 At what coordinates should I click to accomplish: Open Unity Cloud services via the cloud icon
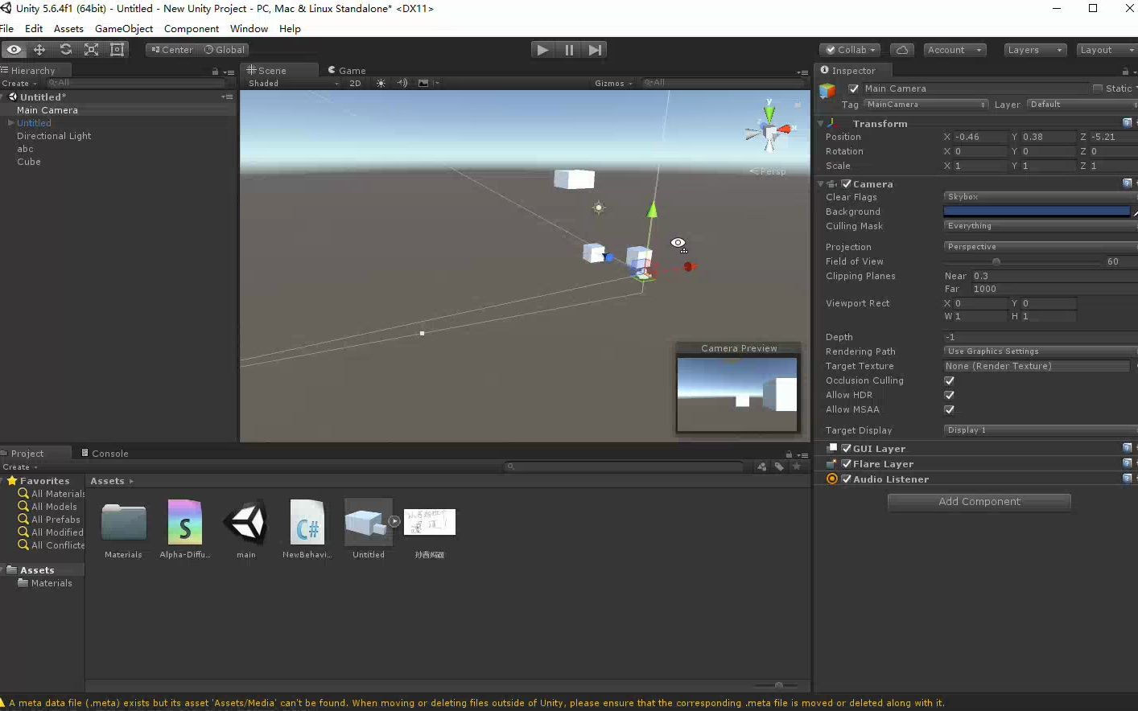pyautogui.click(x=901, y=49)
